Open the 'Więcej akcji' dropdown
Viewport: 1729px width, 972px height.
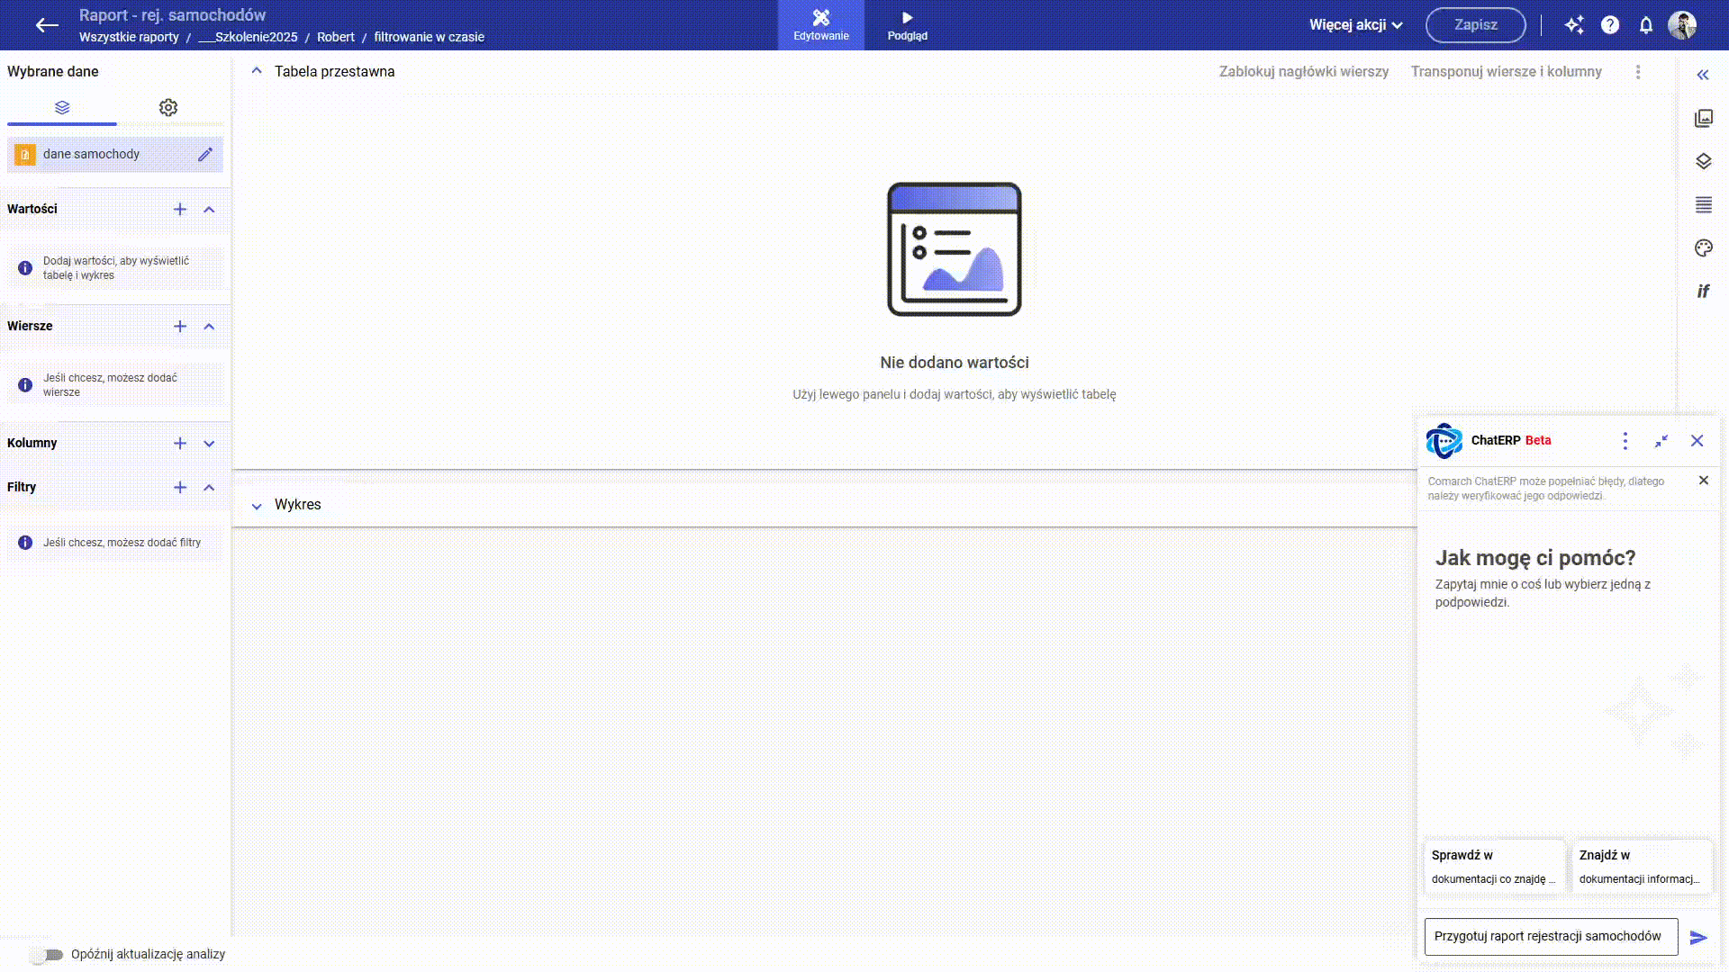pos(1355,25)
